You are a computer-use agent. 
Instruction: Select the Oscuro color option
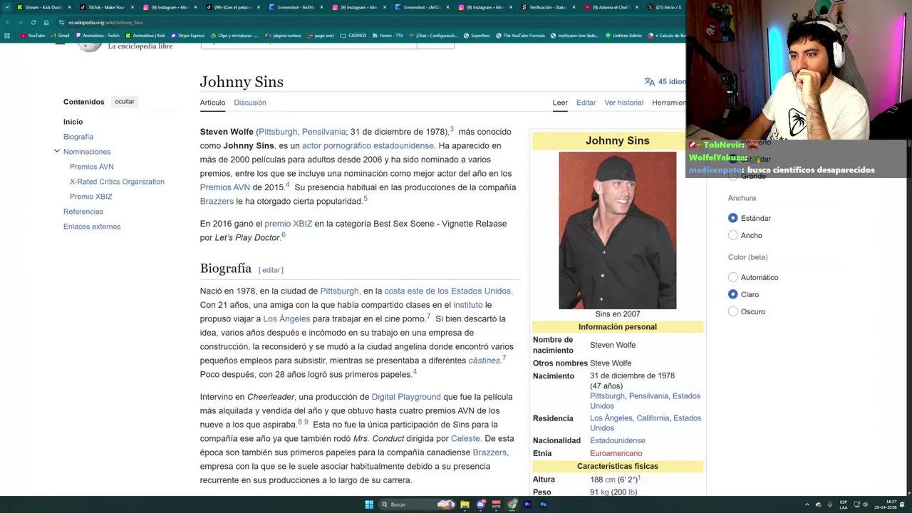(x=733, y=311)
